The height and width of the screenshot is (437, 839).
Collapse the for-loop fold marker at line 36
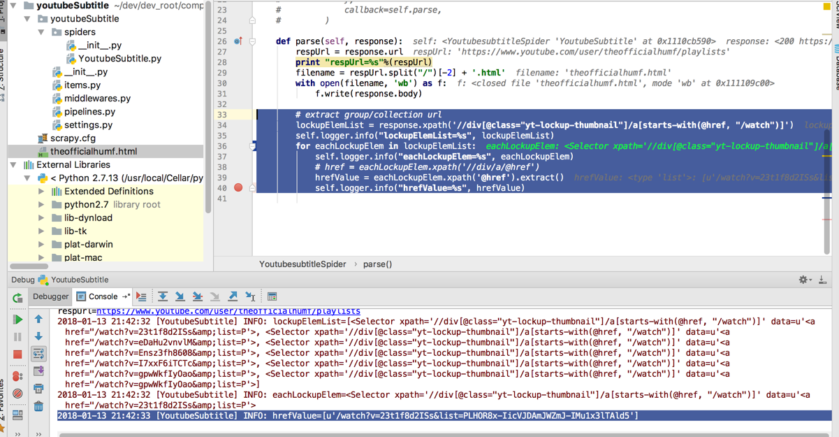tap(253, 146)
